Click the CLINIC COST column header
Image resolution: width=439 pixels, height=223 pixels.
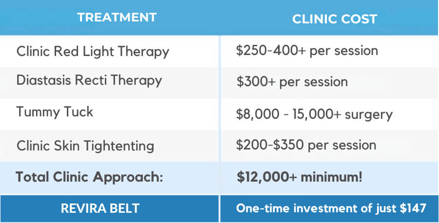(335, 19)
